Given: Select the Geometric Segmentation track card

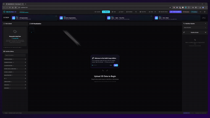Looking at the screenshot, I should coord(82,18).
